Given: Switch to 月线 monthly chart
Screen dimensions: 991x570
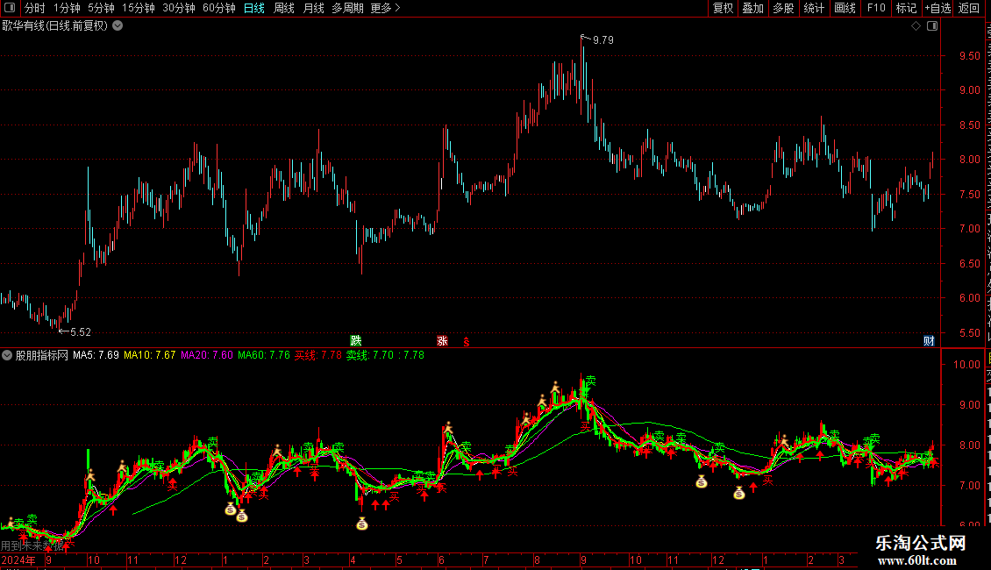Looking at the screenshot, I should click(313, 8).
